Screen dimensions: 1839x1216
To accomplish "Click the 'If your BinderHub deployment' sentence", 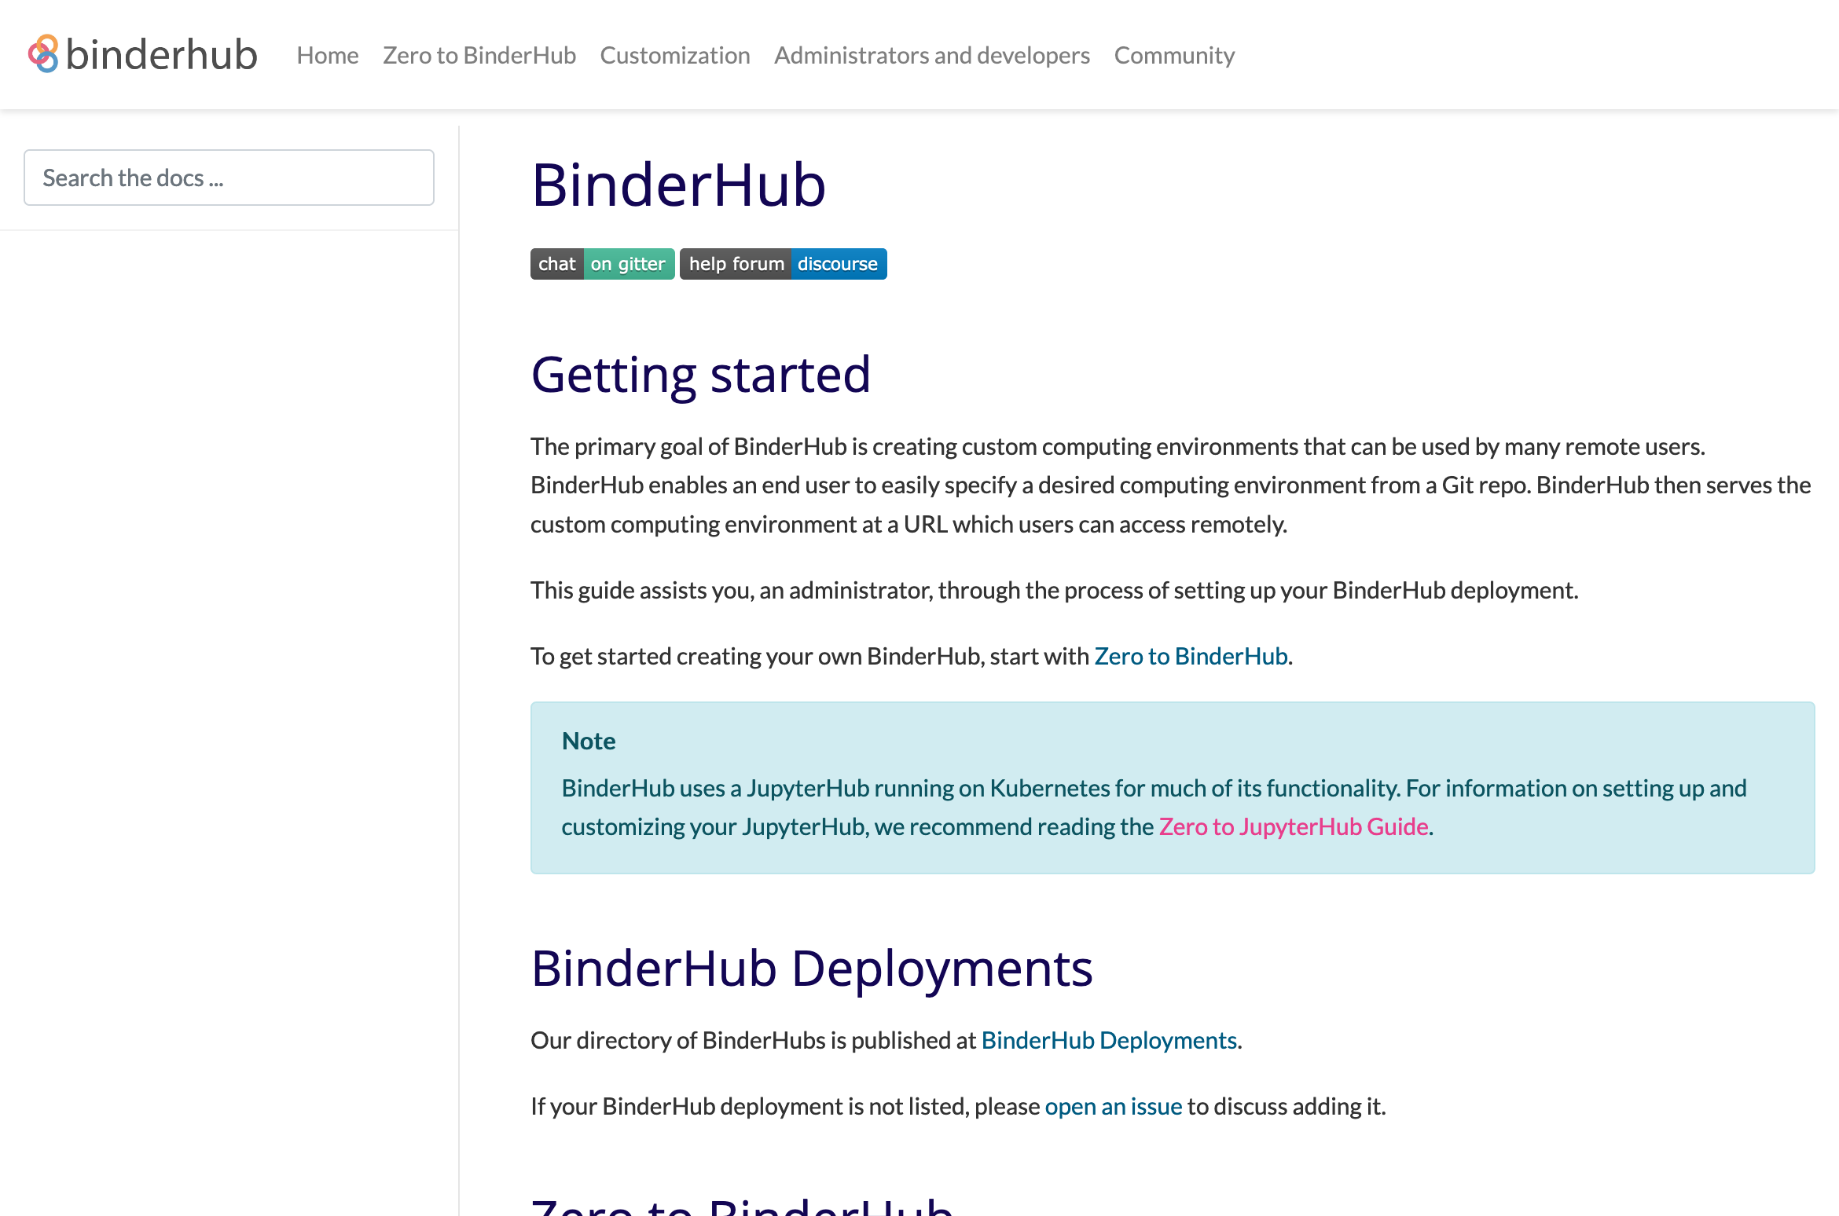I will pyautogui.click(x=958, y=1106).
